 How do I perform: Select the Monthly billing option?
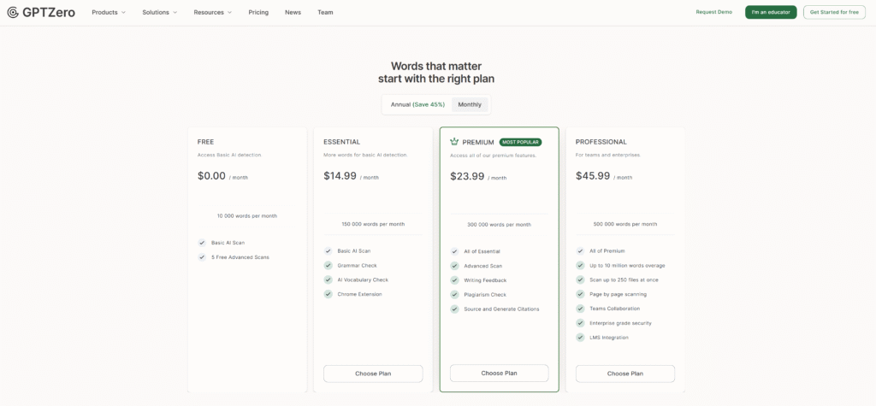[x=470, y=104]
